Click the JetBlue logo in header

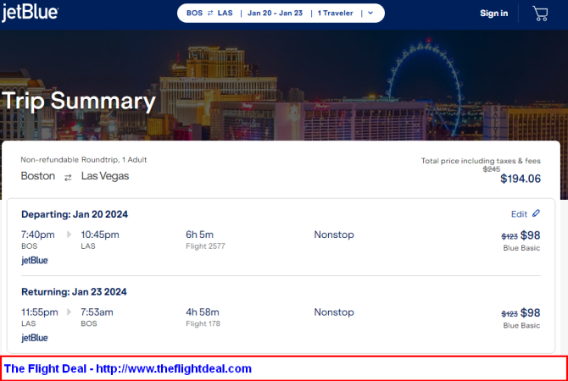[30, 13]
